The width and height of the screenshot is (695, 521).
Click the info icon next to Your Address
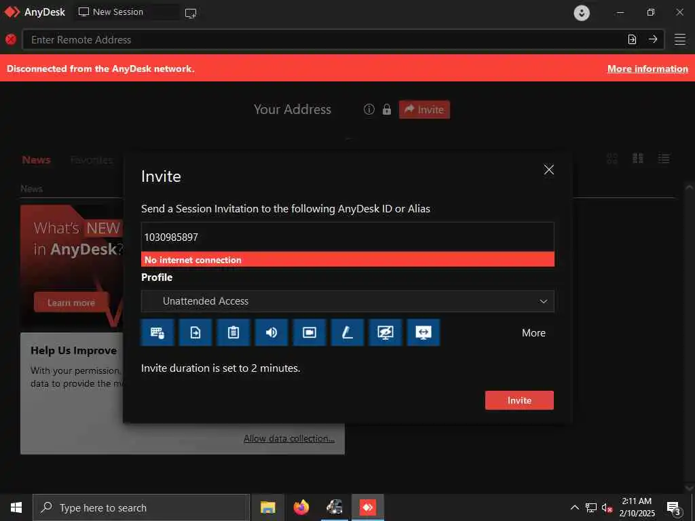pyautogui.click(x=369, y=109)
